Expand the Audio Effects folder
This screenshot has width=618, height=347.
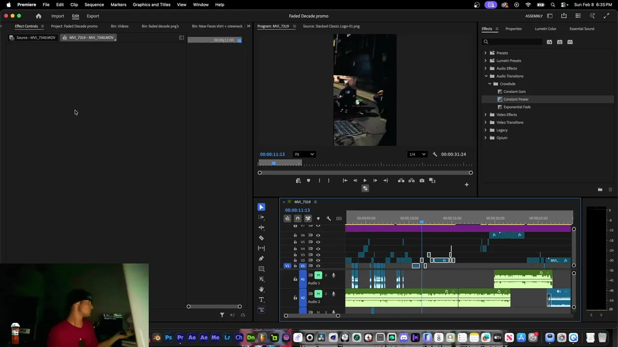point(486,68)
